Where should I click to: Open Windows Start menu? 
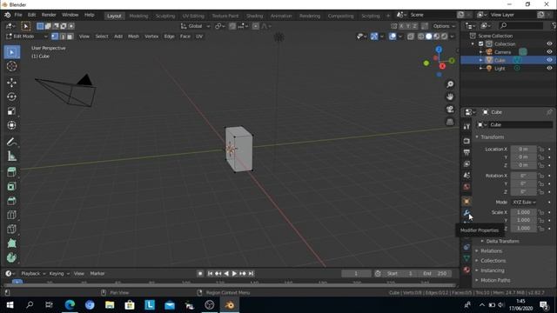click(10, 305)
